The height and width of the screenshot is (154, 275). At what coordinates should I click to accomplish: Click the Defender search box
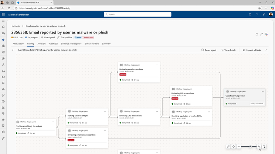click(137, 14)
